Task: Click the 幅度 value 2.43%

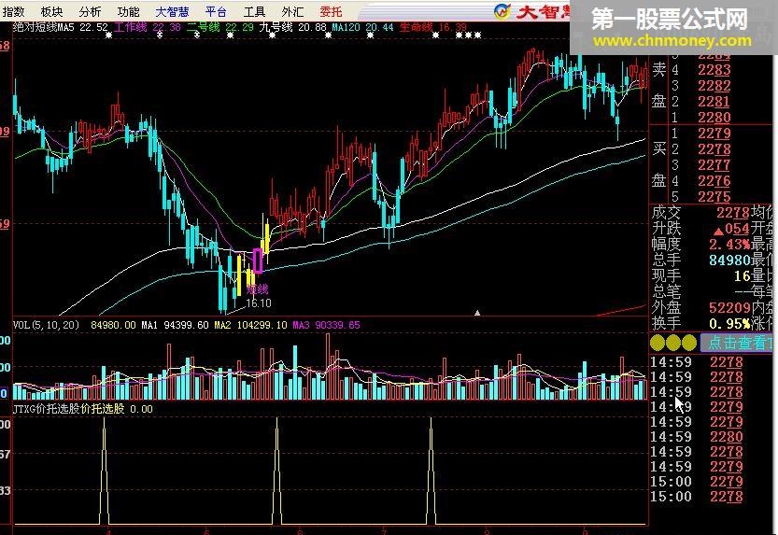Action: pos(729,245)
